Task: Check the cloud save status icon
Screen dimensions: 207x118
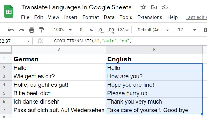Action: (x=165, y=7)
